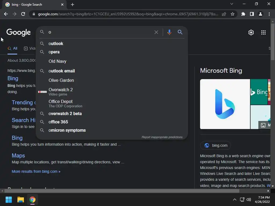Open the lower 'Bing' sitelink
The width and height of the screenshot is (275, 206).
(x=17, y=138)
